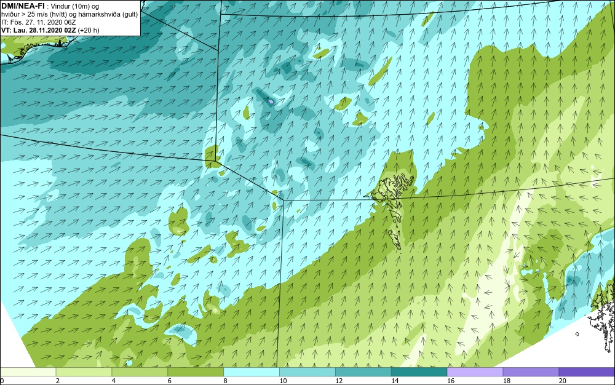Click the 2–4 m/s light green legend swatch
The width and height of the screenshot is (615, 385).
pyautogui.click(x=84, y=371)
